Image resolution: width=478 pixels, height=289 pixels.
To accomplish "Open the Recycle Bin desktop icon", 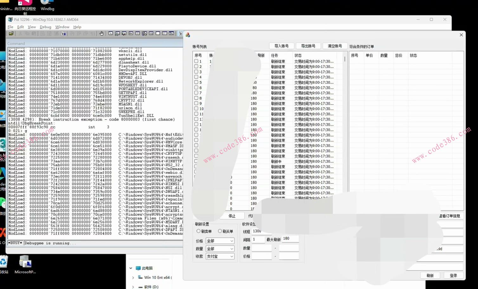I will 4,265.
